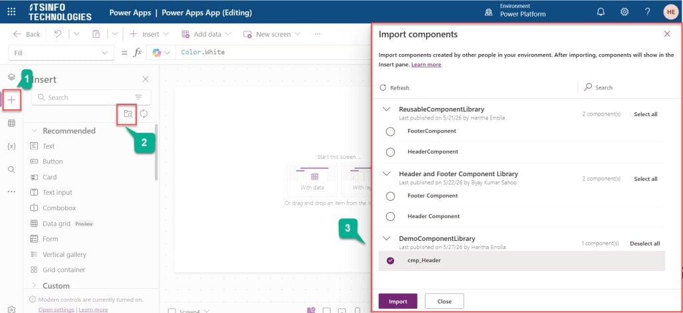Open settings link for modern controls
The height and width of the screenshot is (313, 683).
coord(56,310)
